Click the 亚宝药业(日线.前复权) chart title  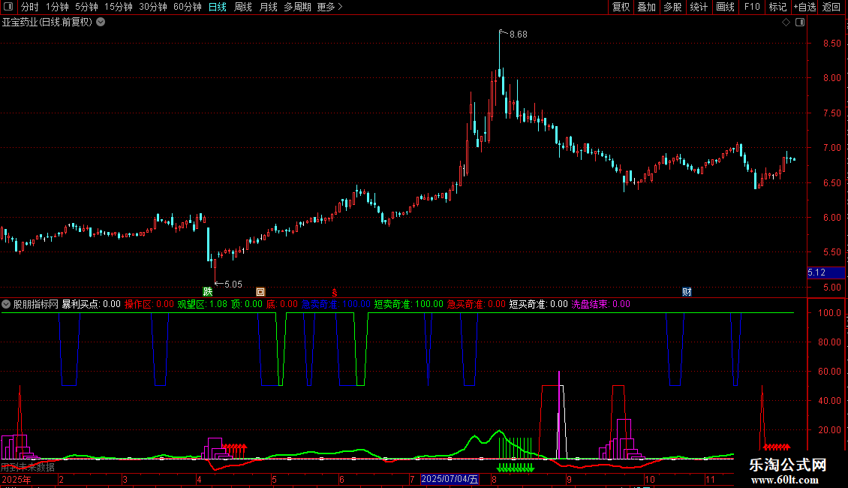pos(47,23)
